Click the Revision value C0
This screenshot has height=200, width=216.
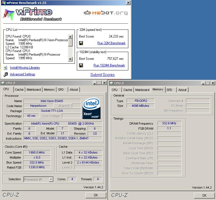95,134
